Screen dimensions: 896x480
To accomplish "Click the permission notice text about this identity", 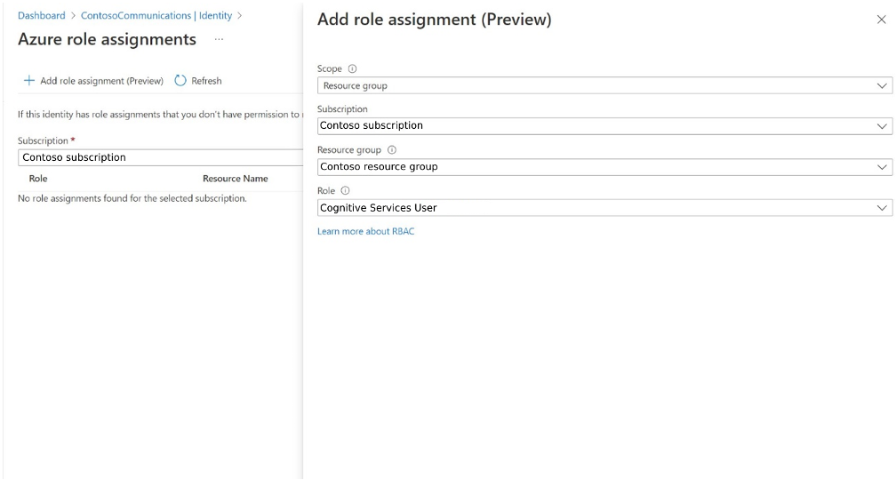I will 160,115.
